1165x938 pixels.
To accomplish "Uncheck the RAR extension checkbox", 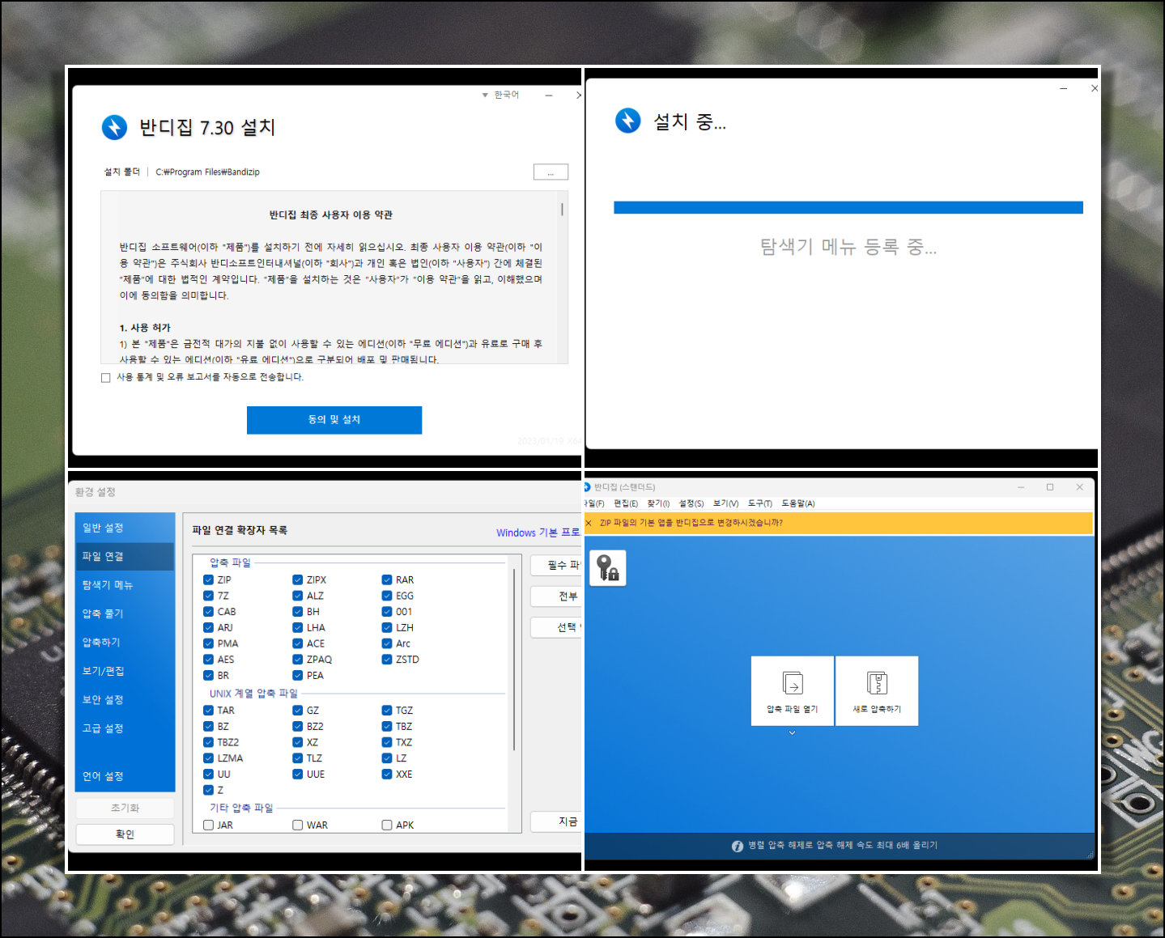I will point(387,580).
